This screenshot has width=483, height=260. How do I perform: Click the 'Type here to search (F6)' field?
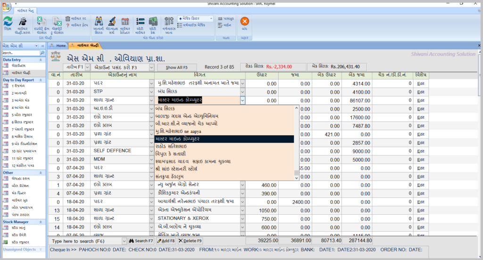coord(85,241)
